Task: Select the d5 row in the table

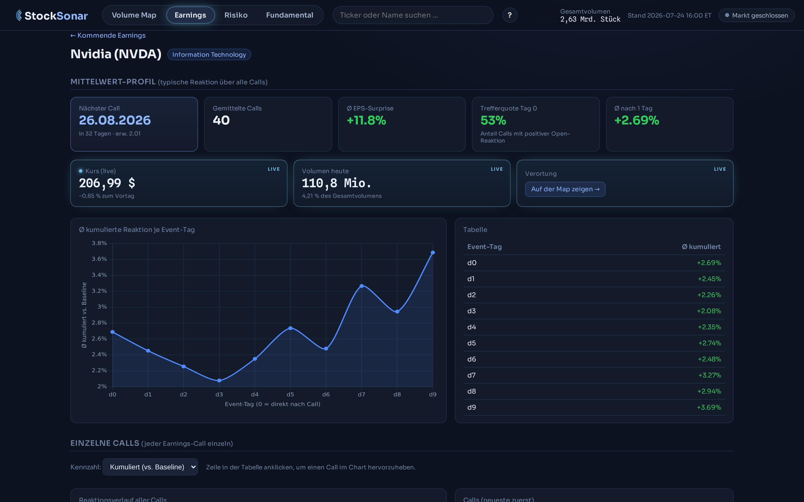Action: click(594, 343)
